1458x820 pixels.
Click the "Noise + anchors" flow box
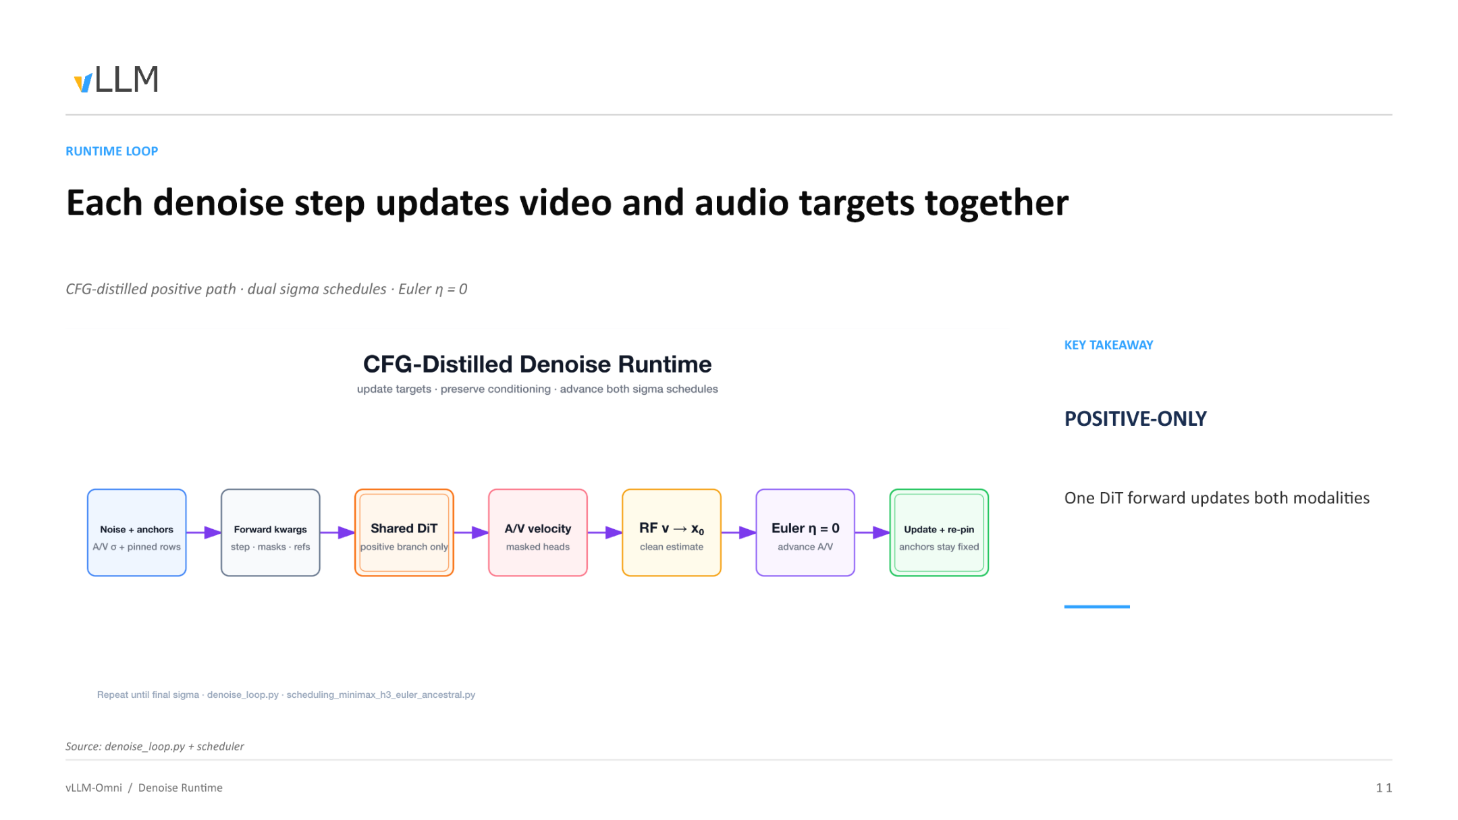(136, 532)
